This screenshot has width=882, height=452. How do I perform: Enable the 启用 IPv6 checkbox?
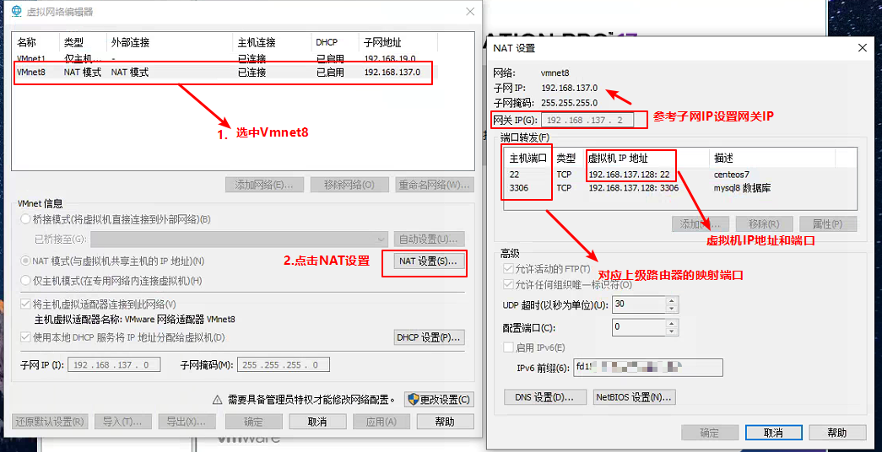click(508, 348)
